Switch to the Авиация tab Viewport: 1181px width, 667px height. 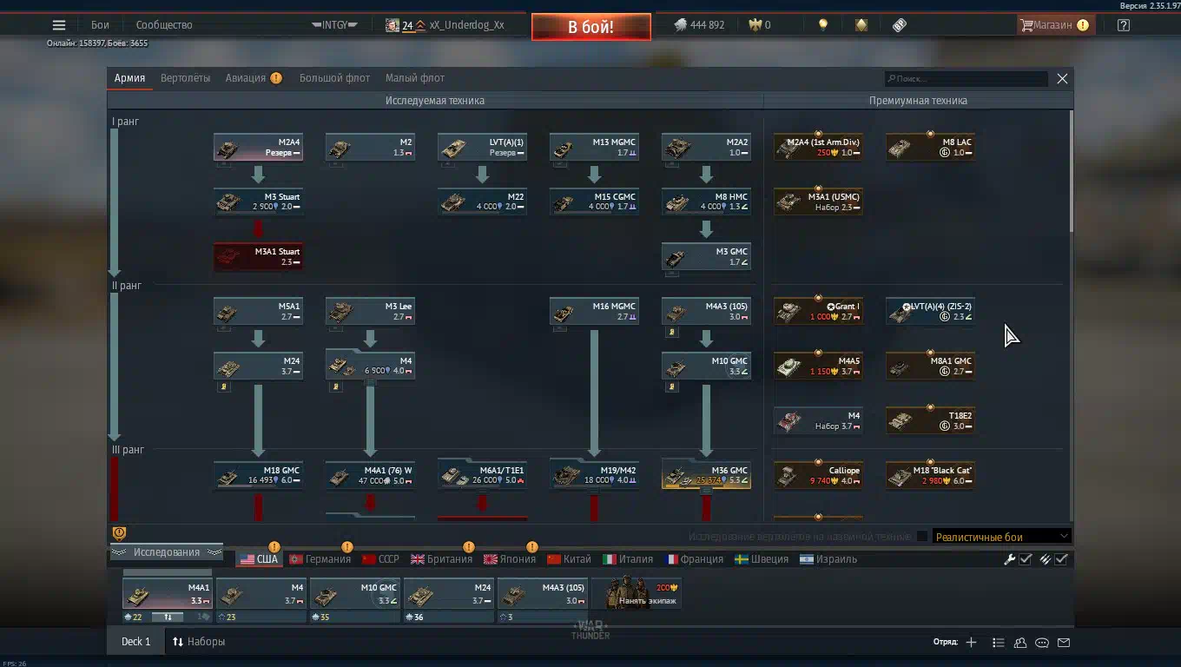[246, 78]
